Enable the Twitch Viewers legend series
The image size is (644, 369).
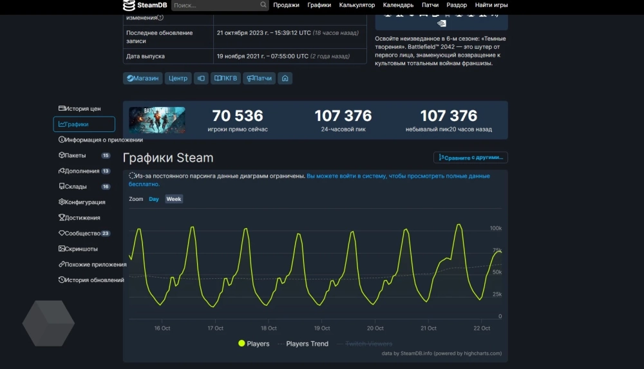368,344
